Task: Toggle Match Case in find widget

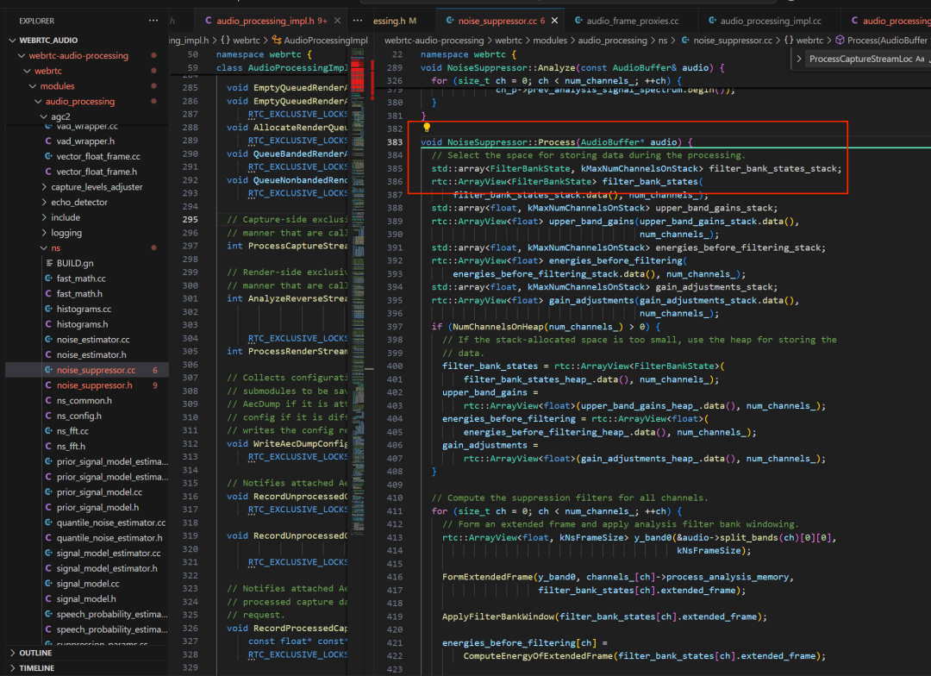Action: [x=920, y=59]
